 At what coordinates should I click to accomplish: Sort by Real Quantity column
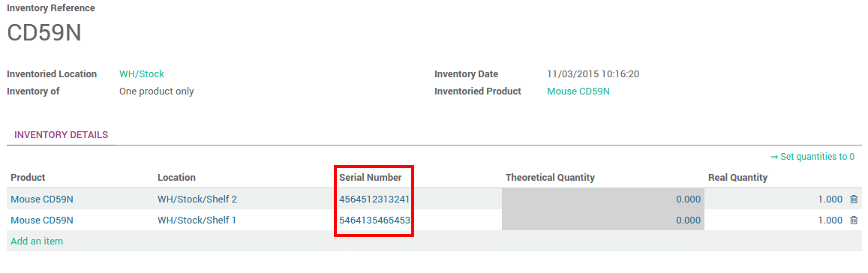click(738, 178)
